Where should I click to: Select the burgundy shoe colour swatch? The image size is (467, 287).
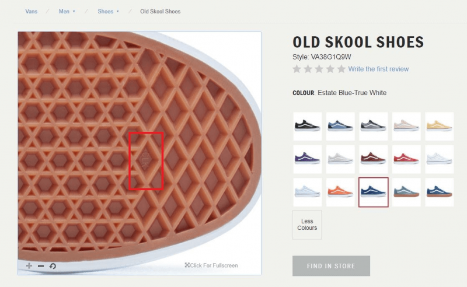[373, 159]
